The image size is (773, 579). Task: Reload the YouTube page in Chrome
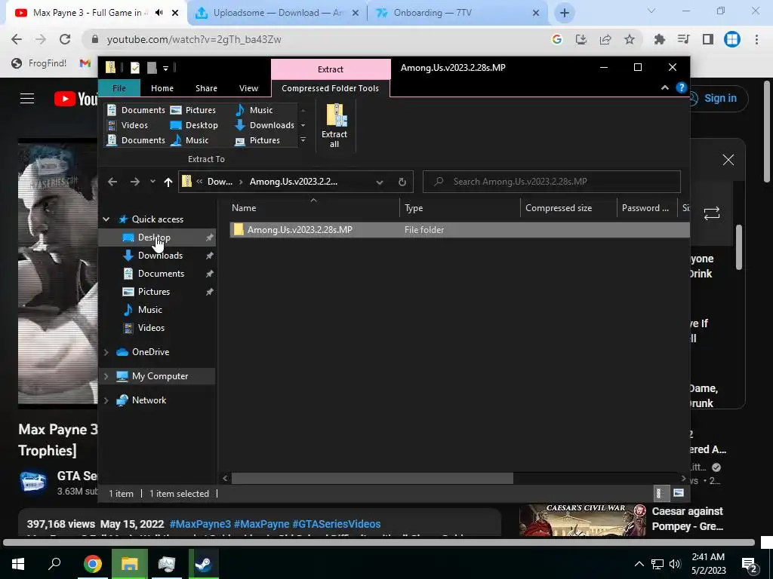click(65, 39)
